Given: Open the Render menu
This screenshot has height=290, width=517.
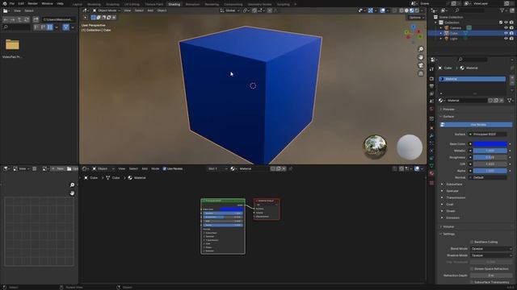Looking at the screenshot, I should [32, 3].
